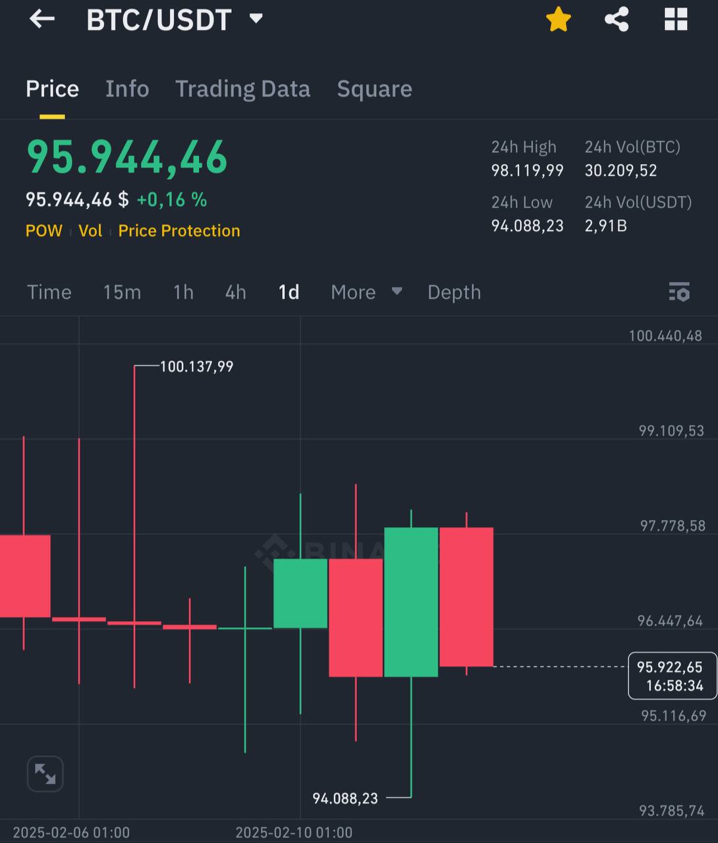The width and height of the screenshot is (718, 843).
Task: Tap the 97.778,58 price axis label
Action: (673, 526)
